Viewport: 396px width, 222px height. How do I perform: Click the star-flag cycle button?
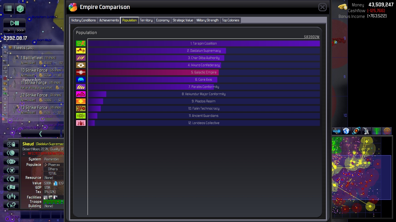tap(11, 188)
